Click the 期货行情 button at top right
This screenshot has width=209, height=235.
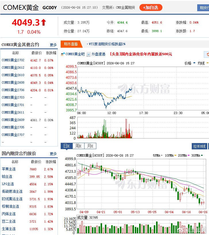pyautogui.click(x=203, y=8)
